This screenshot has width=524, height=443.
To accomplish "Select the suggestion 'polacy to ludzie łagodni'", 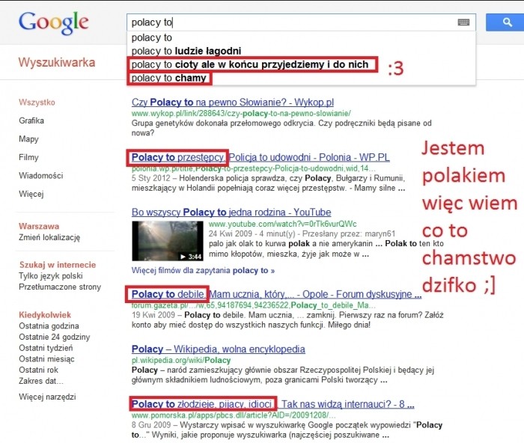I will [186, 51].
